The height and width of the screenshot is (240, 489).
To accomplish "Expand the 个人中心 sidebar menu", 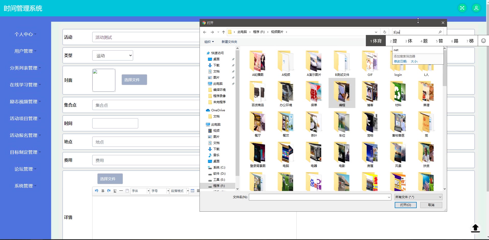I will click(25, 34).
